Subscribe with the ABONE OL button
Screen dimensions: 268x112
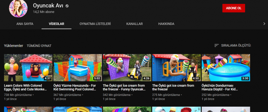(x=234, y=8)
